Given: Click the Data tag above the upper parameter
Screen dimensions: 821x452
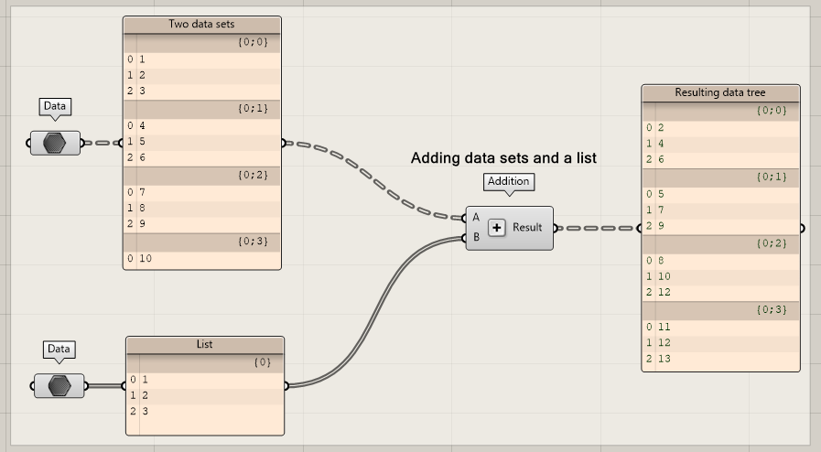Looking at the screenshot, I should click(x=55, y=106).
